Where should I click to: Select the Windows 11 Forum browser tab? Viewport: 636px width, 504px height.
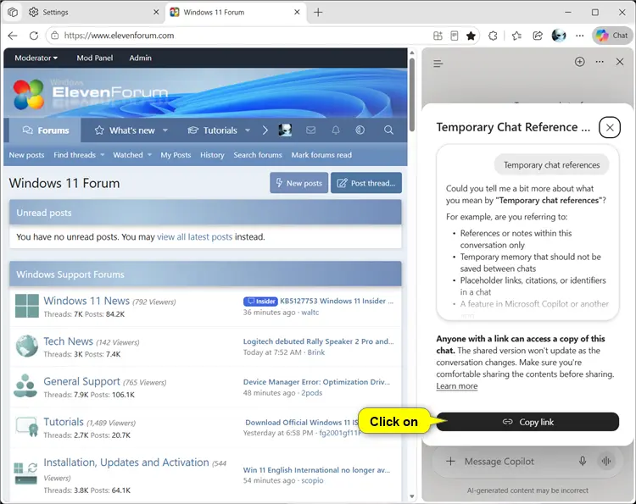click(235, 12)
